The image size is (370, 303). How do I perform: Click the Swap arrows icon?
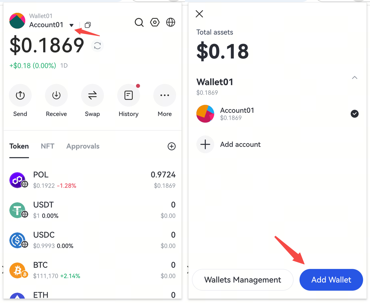[x=92, y=95]
